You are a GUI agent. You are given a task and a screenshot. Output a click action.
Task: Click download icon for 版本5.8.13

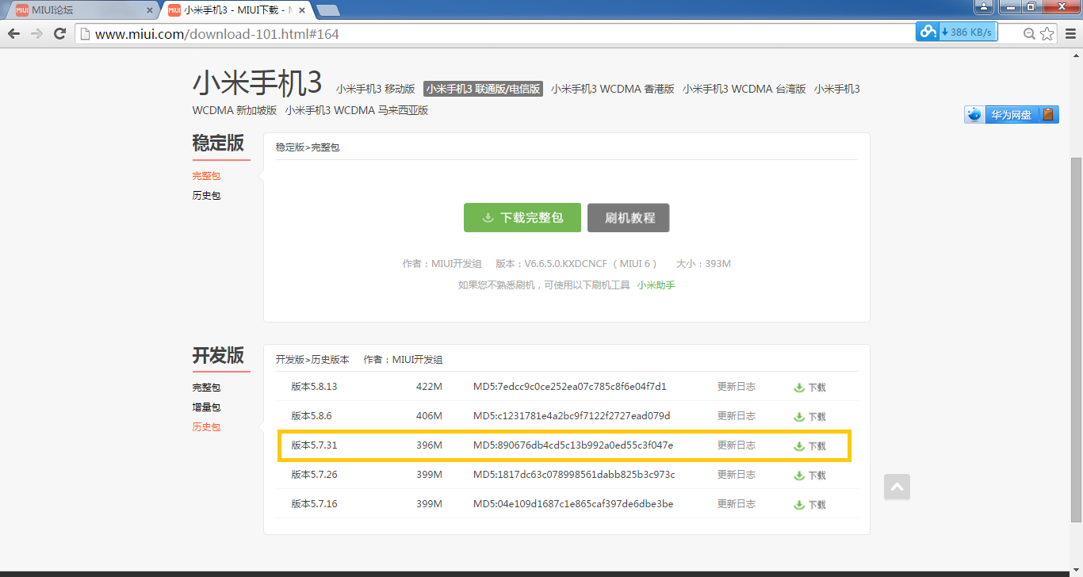[809, 388]
